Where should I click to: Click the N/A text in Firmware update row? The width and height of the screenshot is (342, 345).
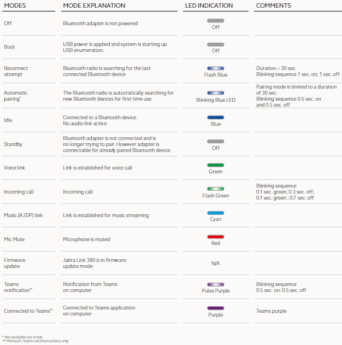[215, 264]
